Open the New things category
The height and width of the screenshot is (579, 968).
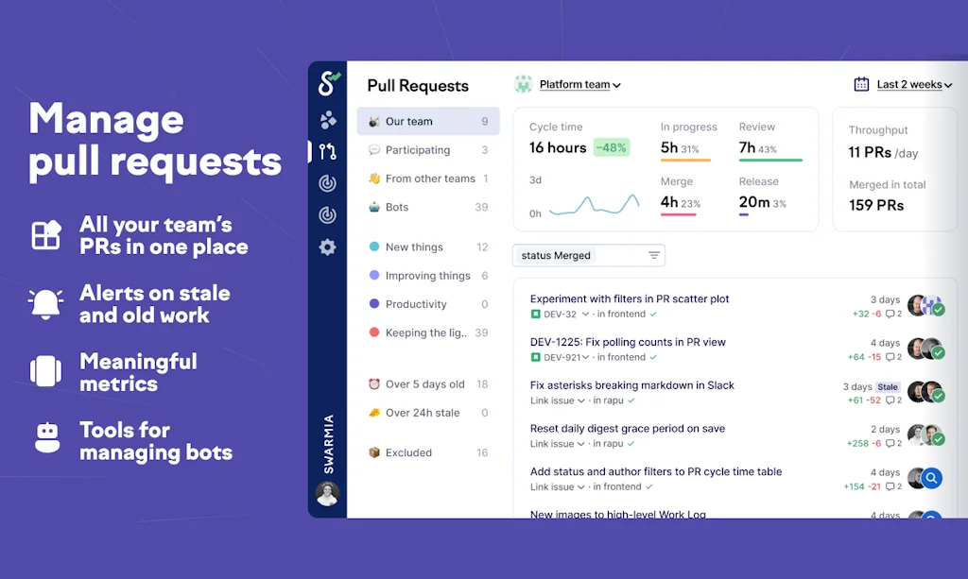click(428, 247)
